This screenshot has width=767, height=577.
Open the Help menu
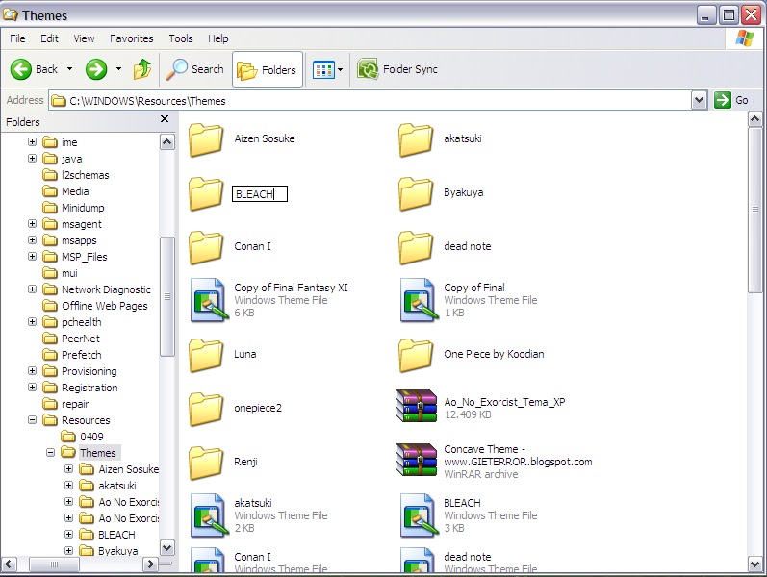218,38
